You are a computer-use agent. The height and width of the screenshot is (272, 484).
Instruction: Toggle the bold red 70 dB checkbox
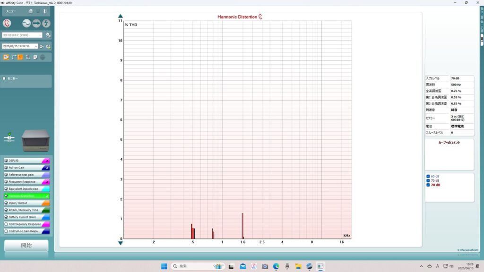click(428, 185)
